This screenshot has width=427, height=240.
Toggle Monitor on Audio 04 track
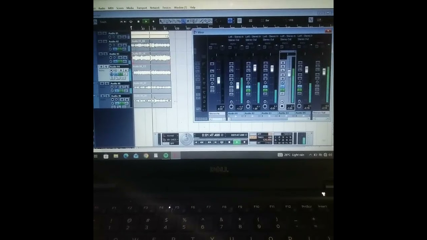click(x=115, y=70)
